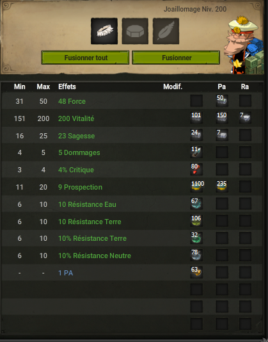
Task: Click the feather signature rune slot
Action: pyautogui.click(x=166, y=31)
